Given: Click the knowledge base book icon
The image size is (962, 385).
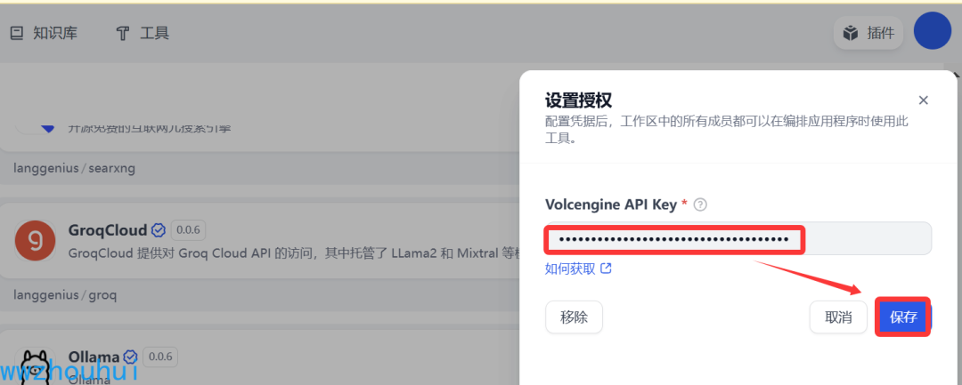Looking at the screenshot, I should click(17, 33).
